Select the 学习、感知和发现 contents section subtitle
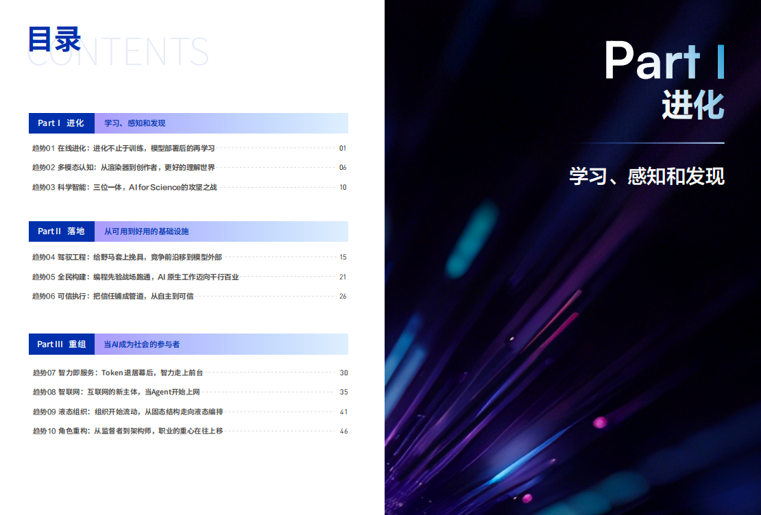The image size is (761, 515). (135, 123)
